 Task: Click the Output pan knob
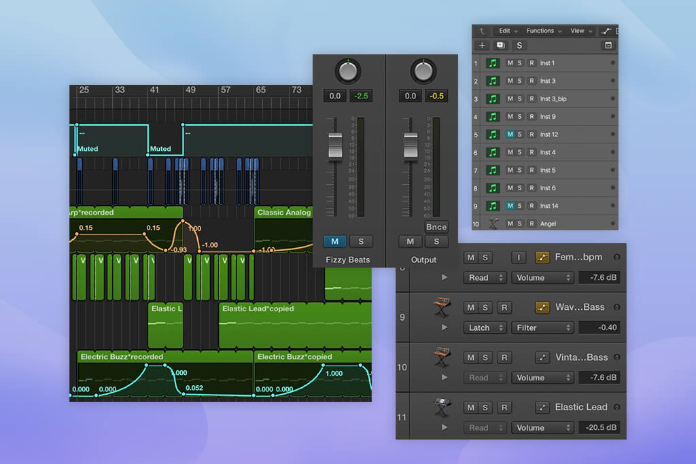point(423,71)
